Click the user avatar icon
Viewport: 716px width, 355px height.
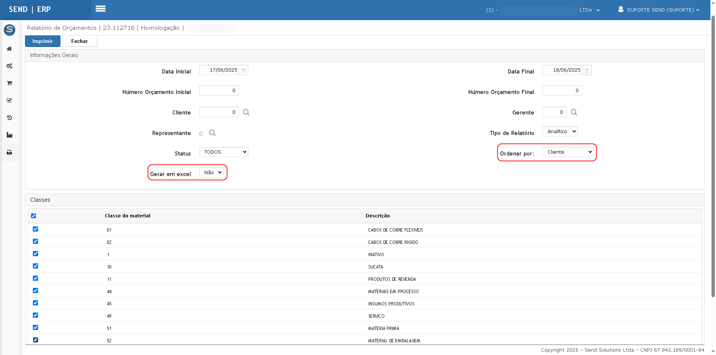coord(621,9)
